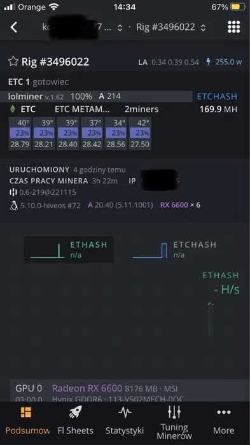Select the ETHASH chart toggle
This screenshot has width=250, height=445.
point(69,250)
